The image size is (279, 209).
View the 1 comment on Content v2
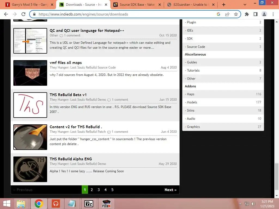(118, 132)
